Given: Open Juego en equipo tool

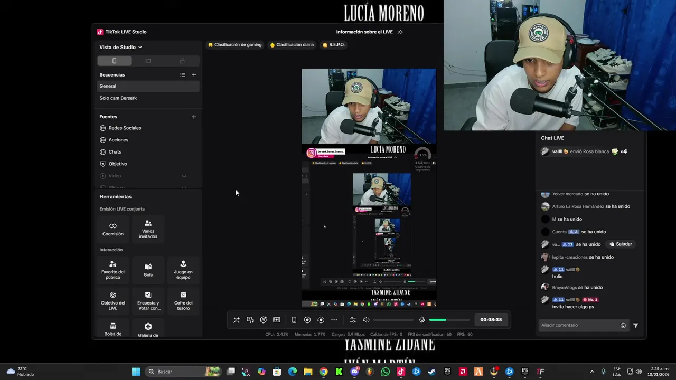Looking at the screenshot, I should click(x=183, y=270).
